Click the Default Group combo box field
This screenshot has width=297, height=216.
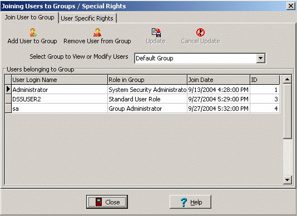coord(200,58)
